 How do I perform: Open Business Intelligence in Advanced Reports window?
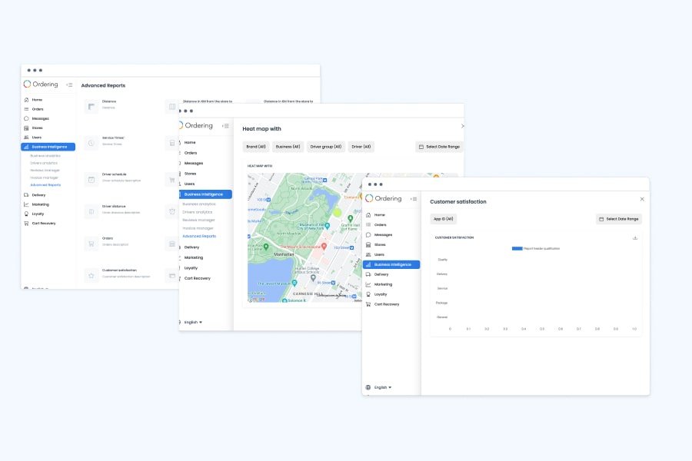pyautogui.click(x=48, y=147)
